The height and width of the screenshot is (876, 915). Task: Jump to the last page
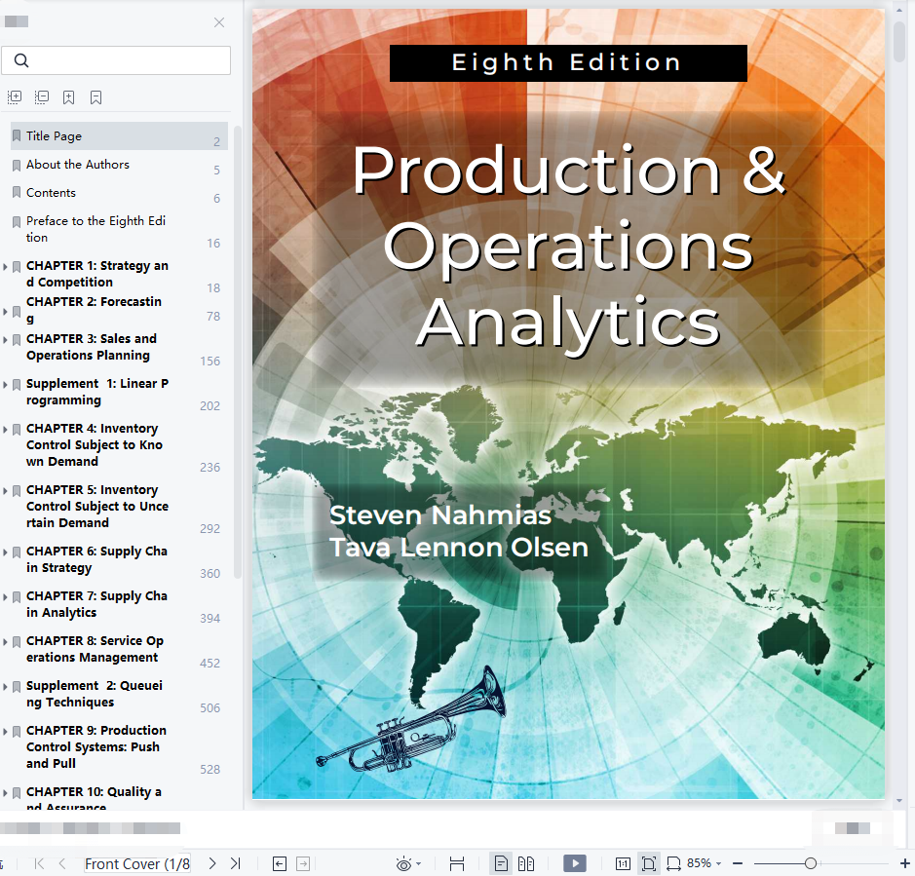coord(235,863)
